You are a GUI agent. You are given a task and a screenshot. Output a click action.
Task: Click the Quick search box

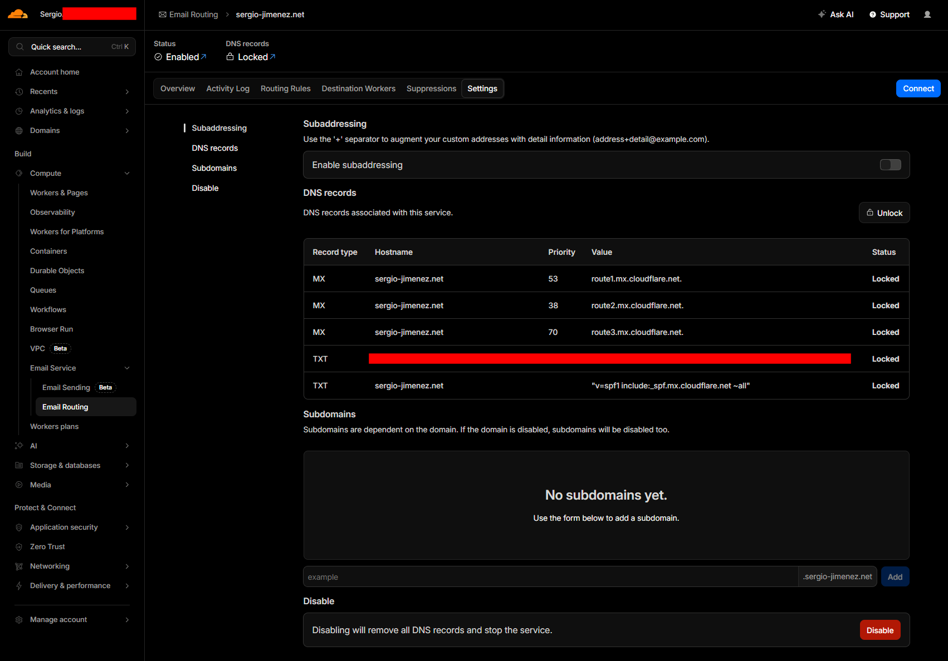point(72,47)
